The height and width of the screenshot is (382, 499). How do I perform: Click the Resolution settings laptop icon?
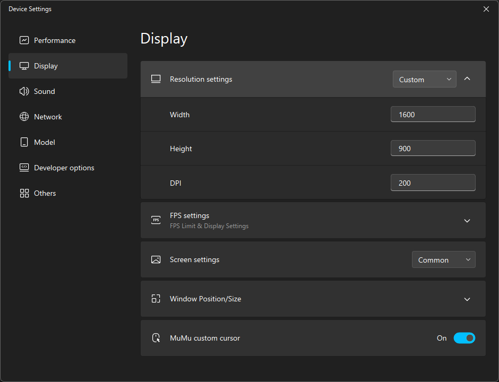coord(156,79)
